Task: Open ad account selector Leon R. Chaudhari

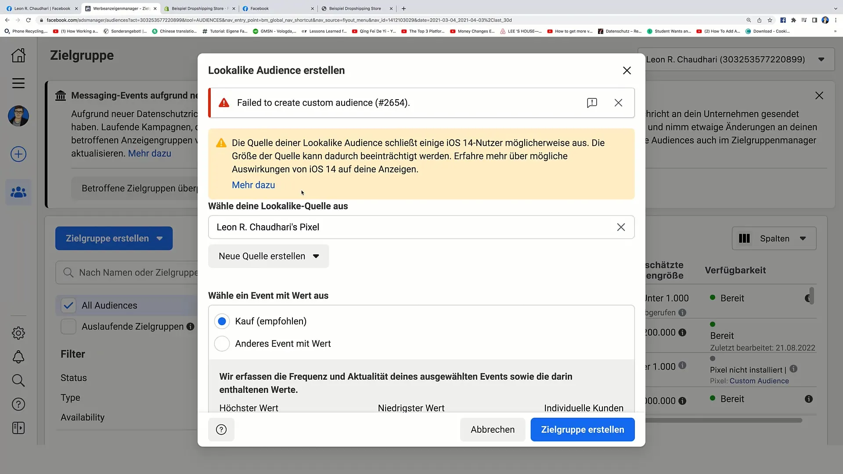Action: (x=736, y=59)
